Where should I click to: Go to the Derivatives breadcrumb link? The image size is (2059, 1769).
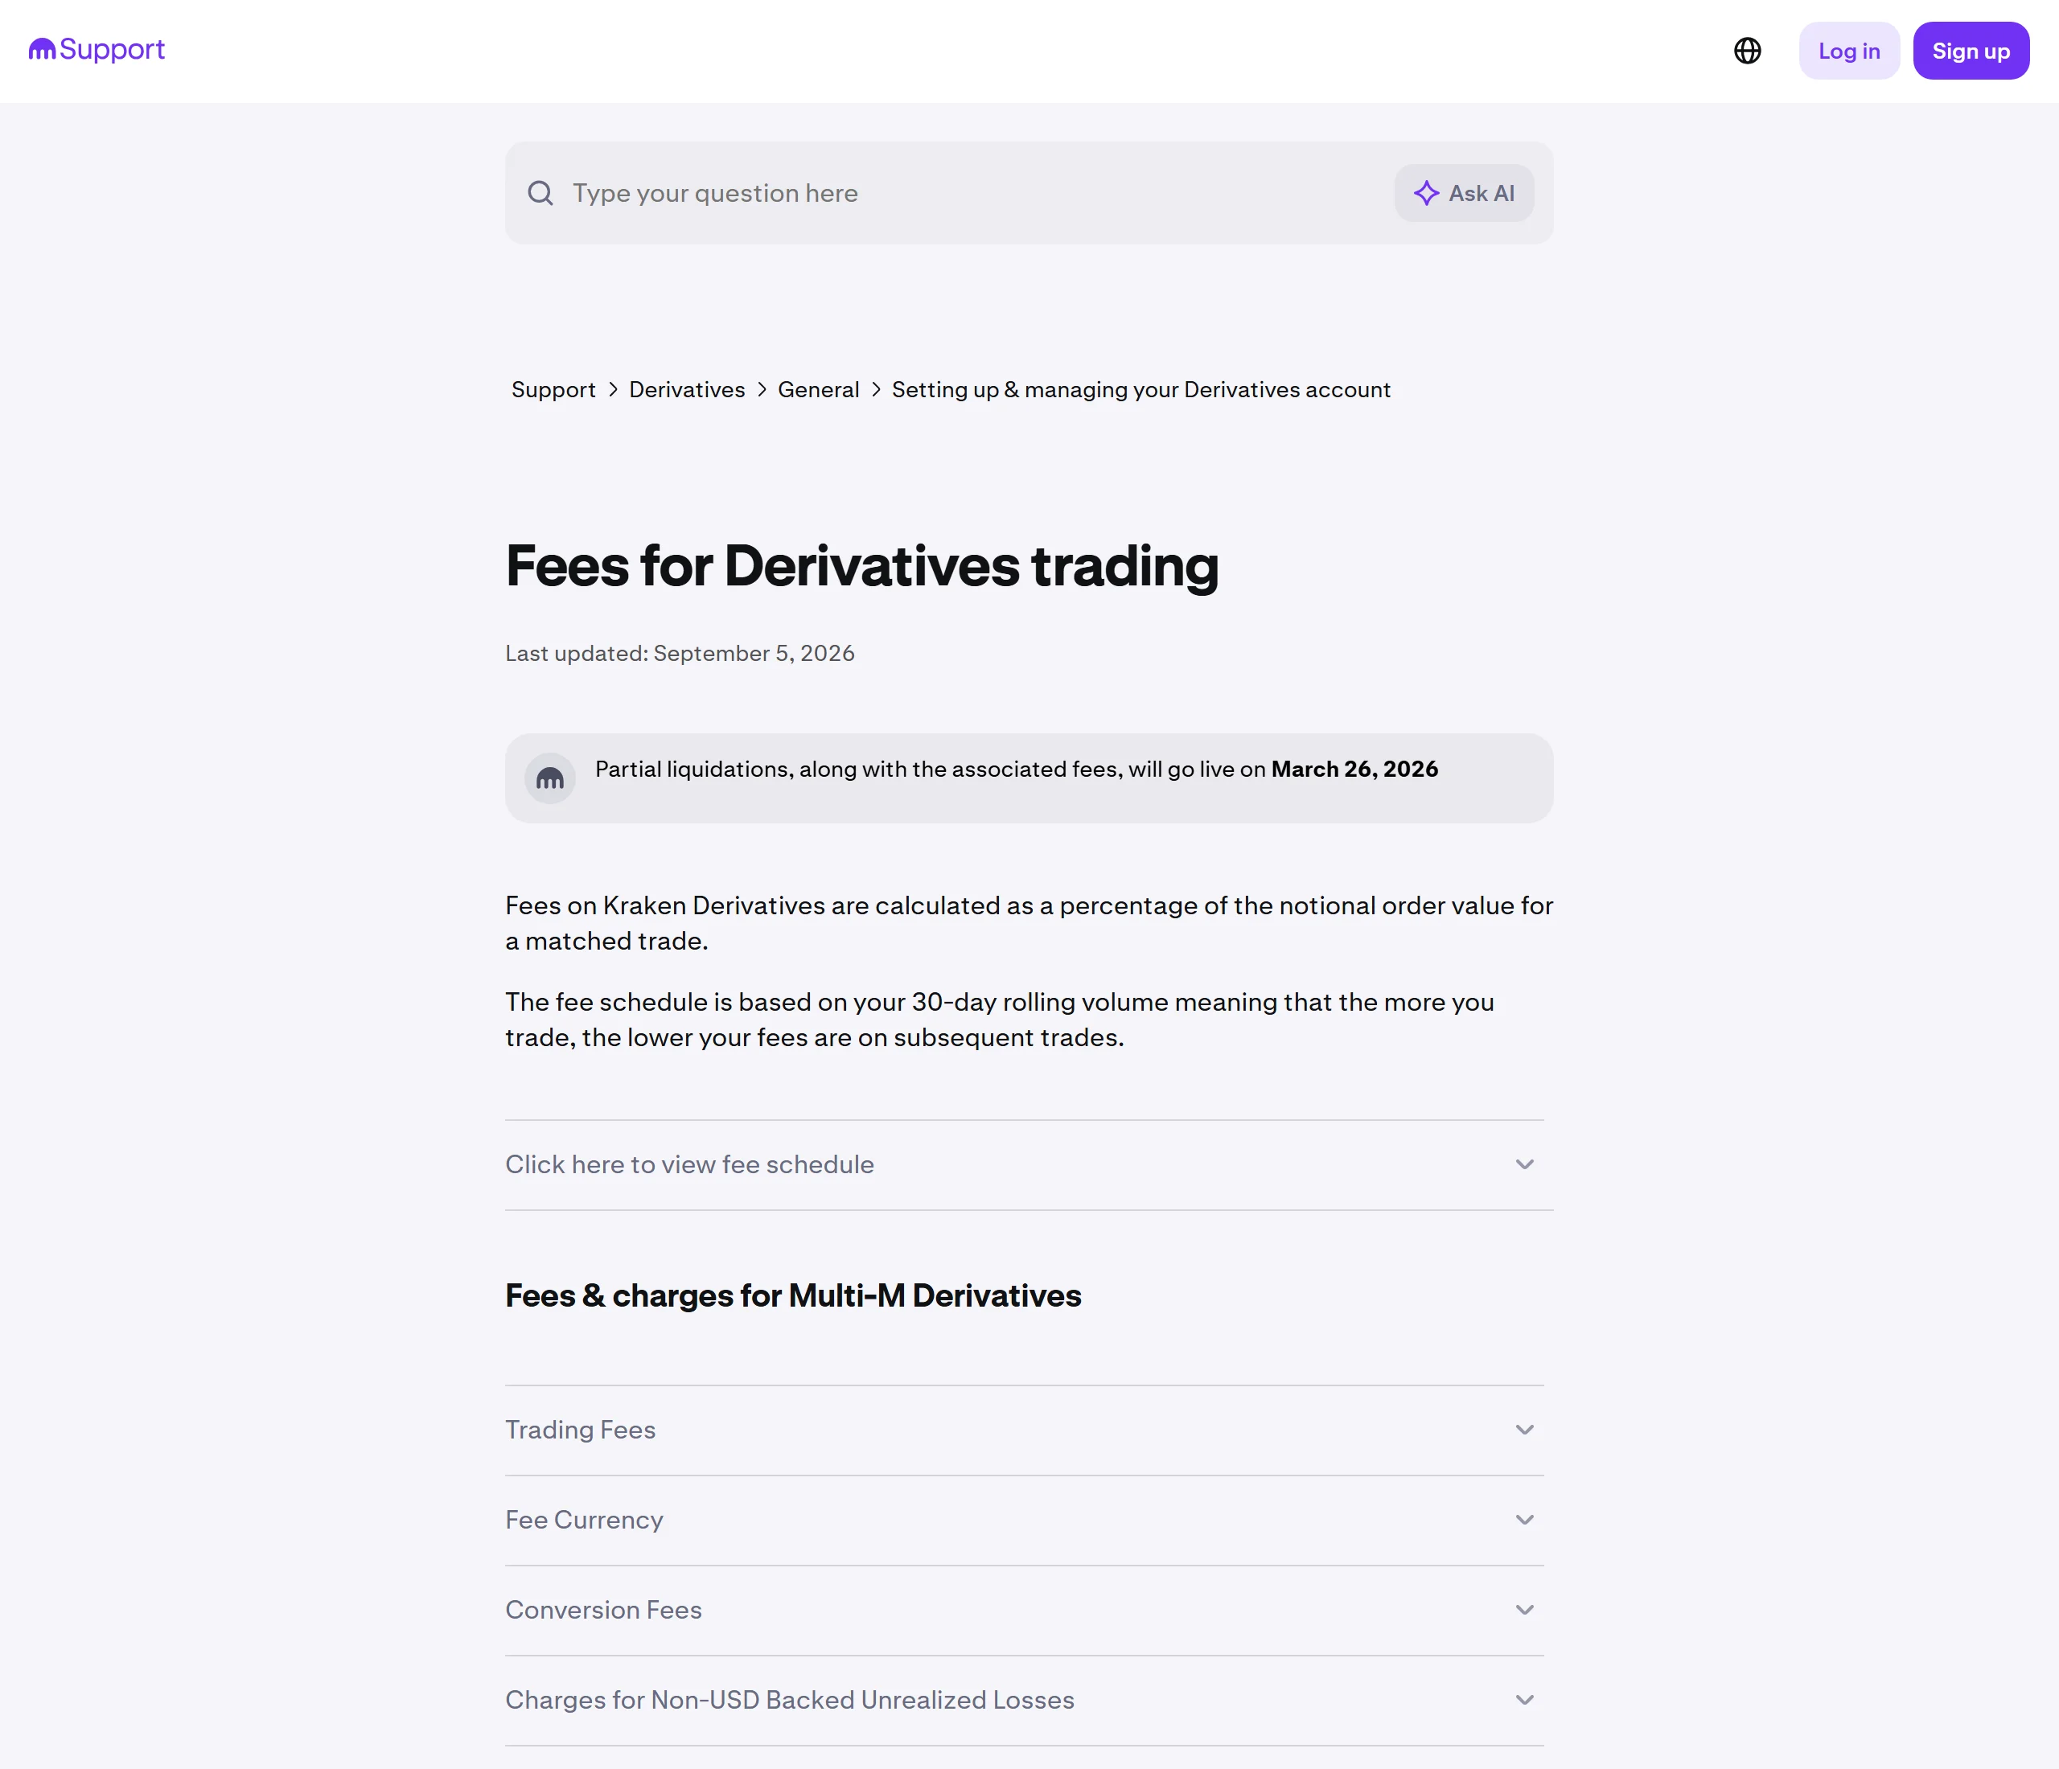687,389
